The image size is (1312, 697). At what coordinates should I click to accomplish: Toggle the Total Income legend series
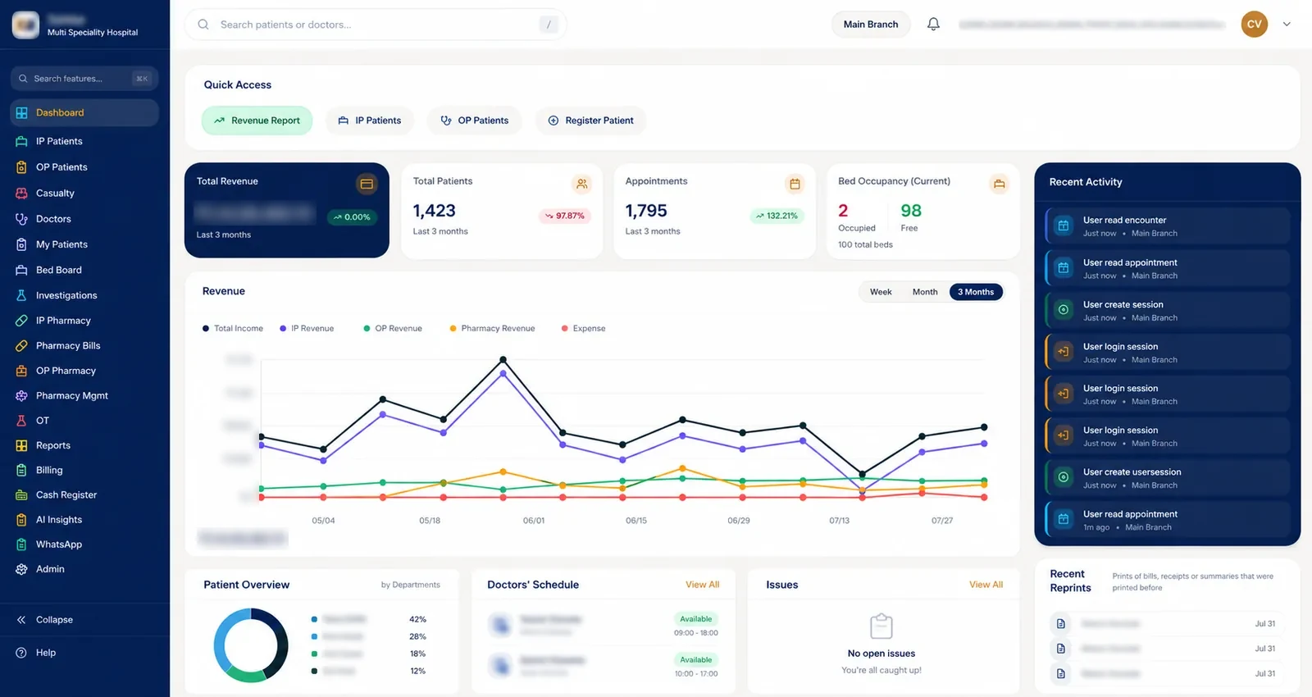point(233,328)
